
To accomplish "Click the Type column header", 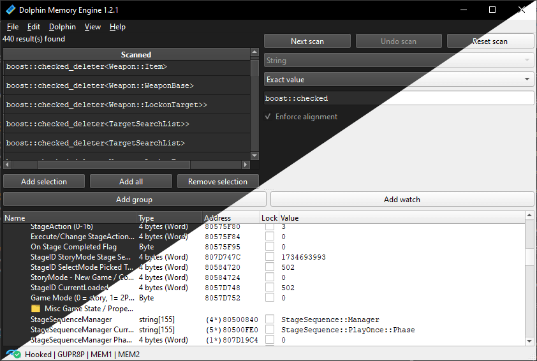I will (169, 218).
